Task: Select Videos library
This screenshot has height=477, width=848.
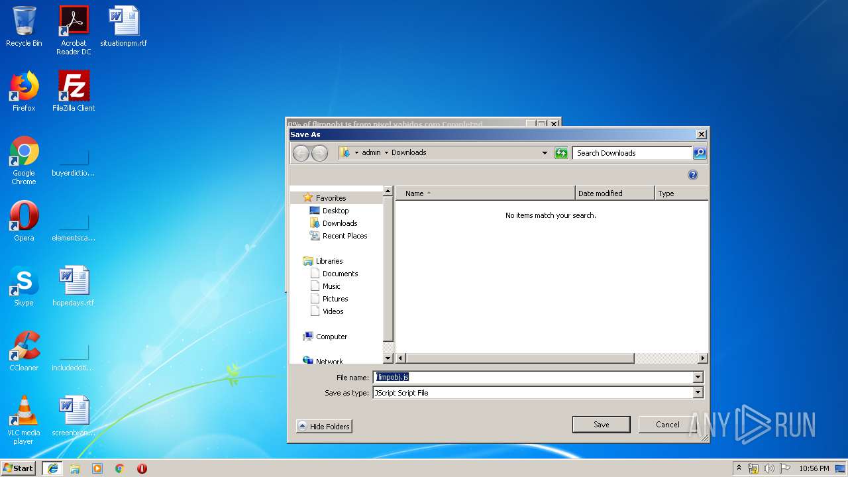Action: tap(333, 311)
